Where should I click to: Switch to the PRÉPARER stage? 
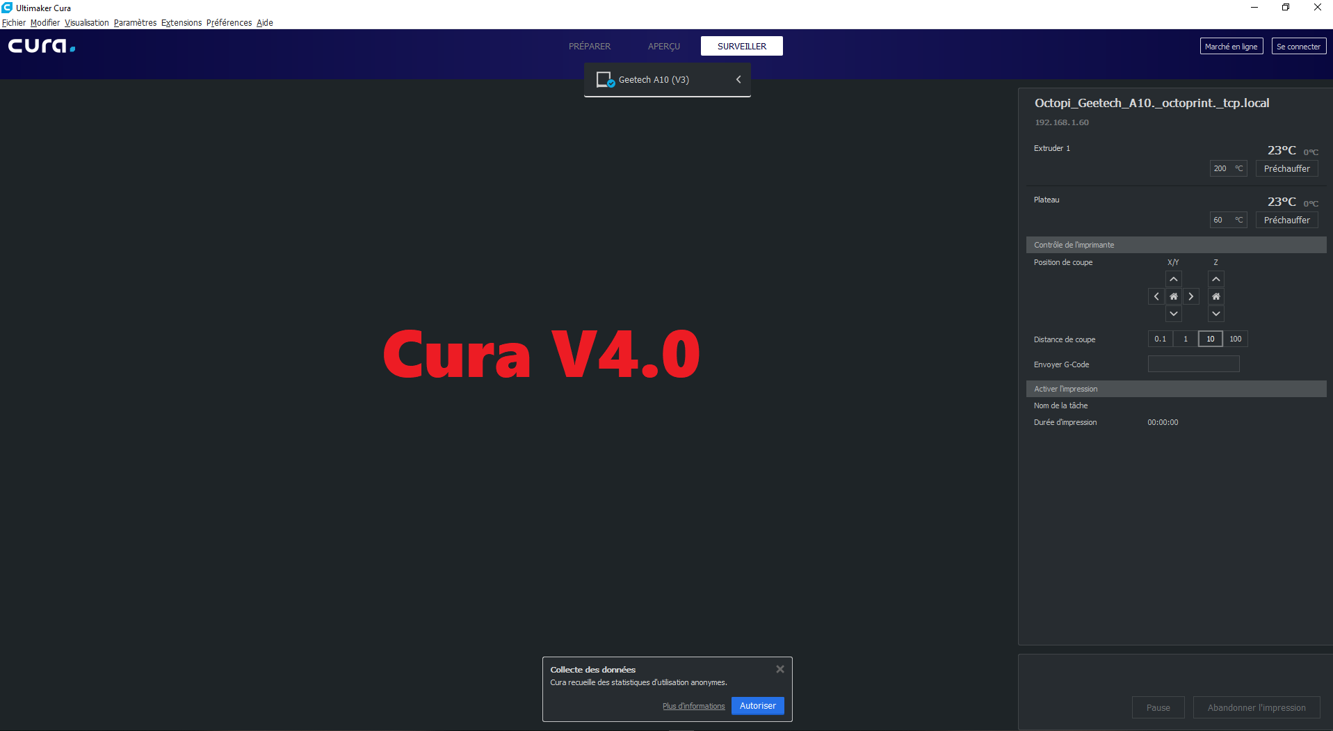click(x=590, y=46)
